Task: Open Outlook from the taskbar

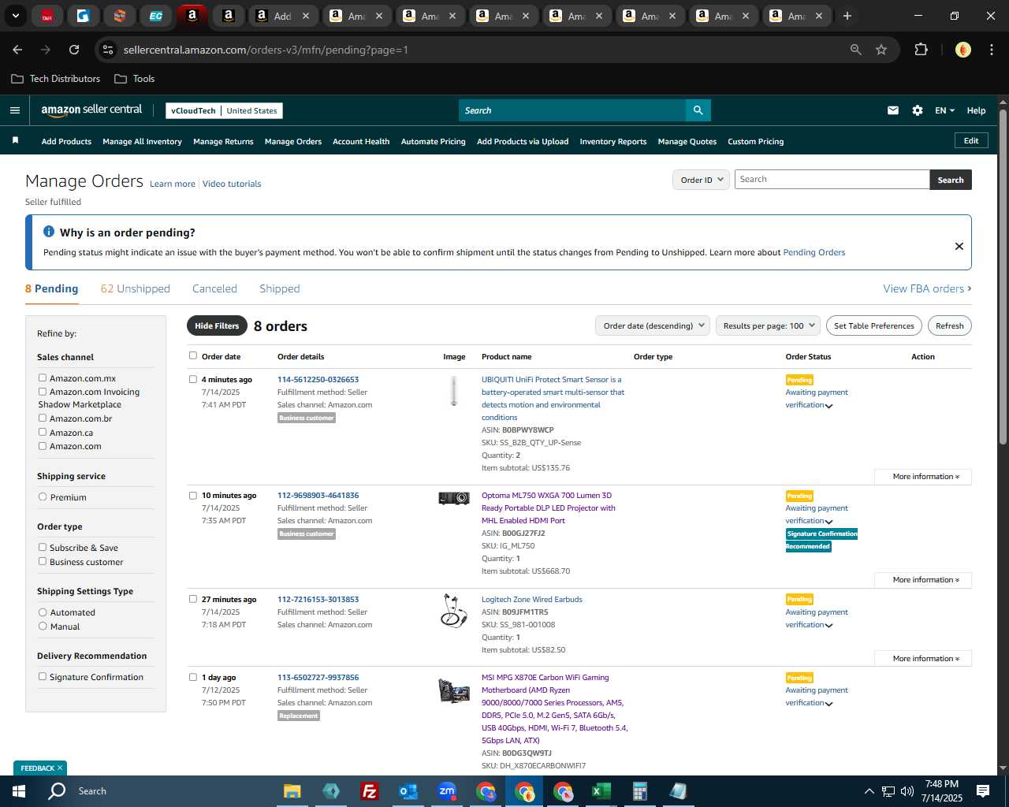Action: pos(408,791)
